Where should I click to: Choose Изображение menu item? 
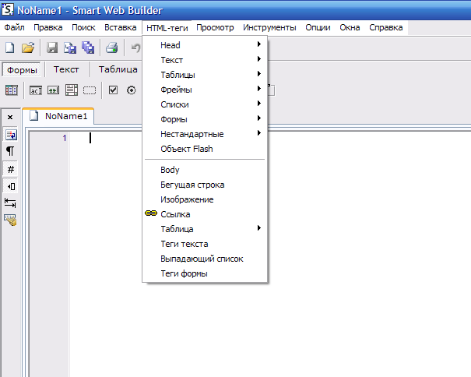[205, 199]
